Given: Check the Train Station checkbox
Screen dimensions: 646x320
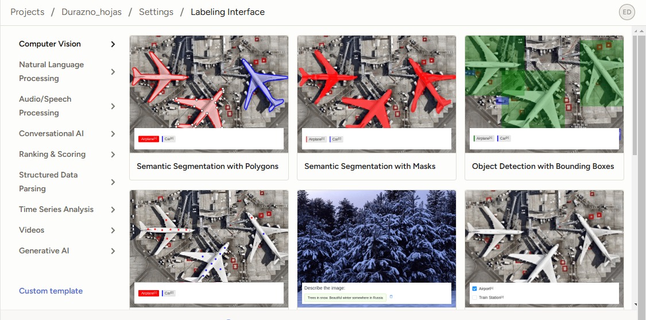Looking at the screenshot, I should point(474,298).
